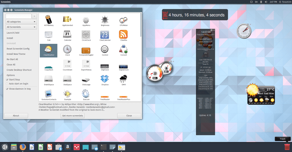Screen dimensions: 292x152
Task: Click the volume icon in top panel
Action: pos(266,2)
